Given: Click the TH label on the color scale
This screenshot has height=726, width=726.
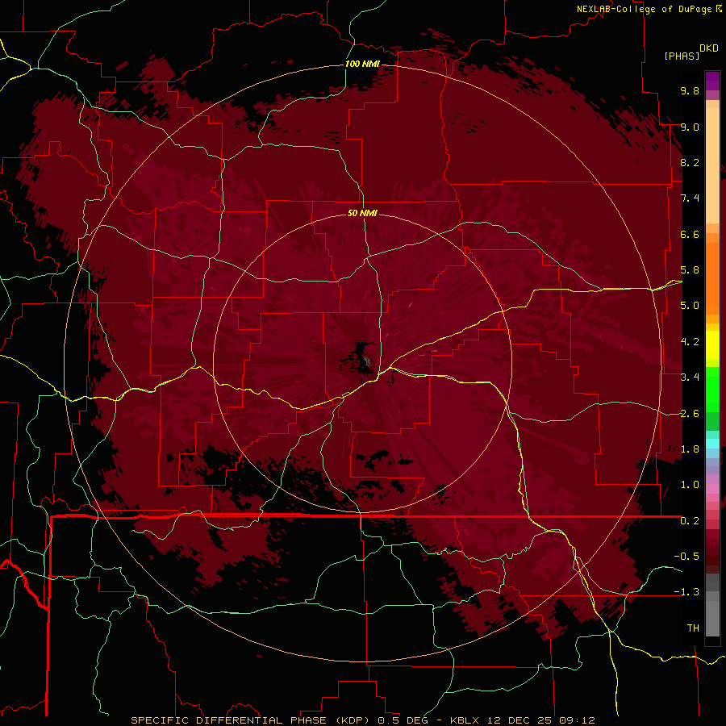Looking at the screenshot, I should [693, 628].
